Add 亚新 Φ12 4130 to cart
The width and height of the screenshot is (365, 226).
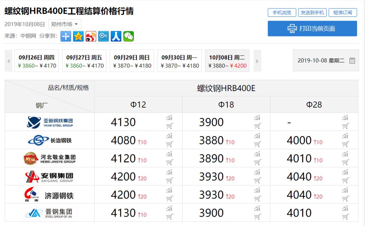169,126
